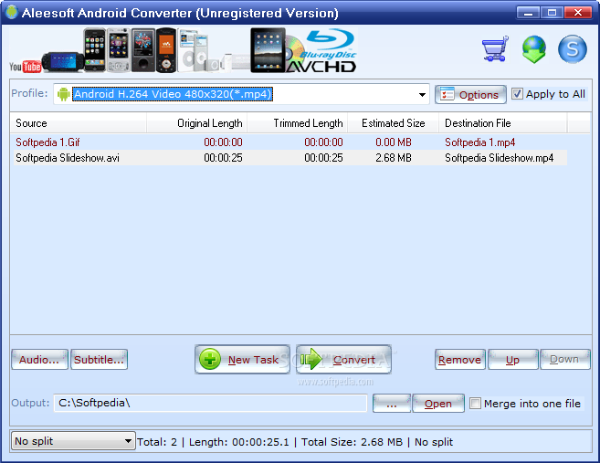Click the Output path field C:\Softpedia\
The image size is (600, 463).
point(210,403)
